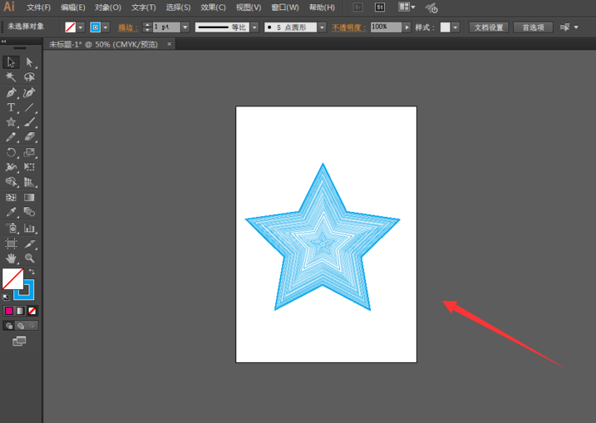Open the stroke weight dropdown
596x423 pixels.
(185, 27)
